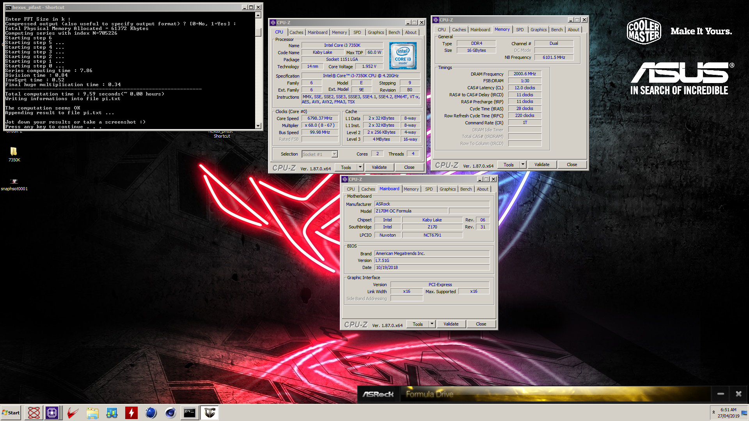
Task: Click the blue sphere Cinebench taskbar icon
Action: coord(151,413)
